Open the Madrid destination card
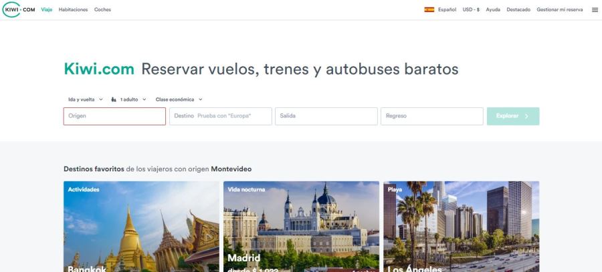 (301, 227)
